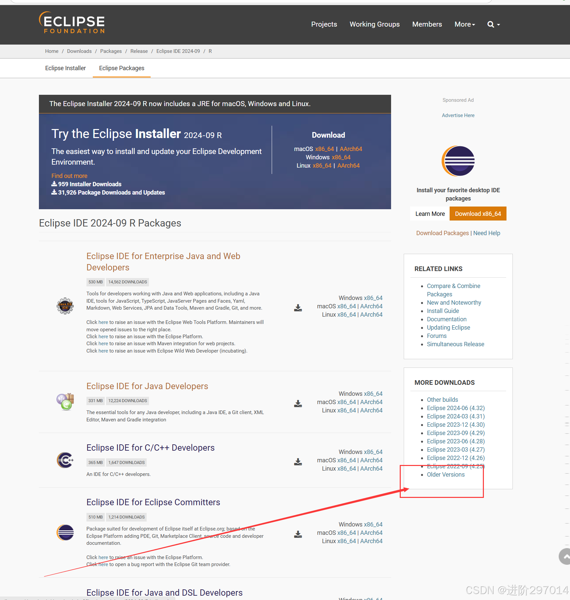Download Eclipse Committers package for Windows x86_64
The height and width of the screenshot is (600, 570).
coord(373,525)
